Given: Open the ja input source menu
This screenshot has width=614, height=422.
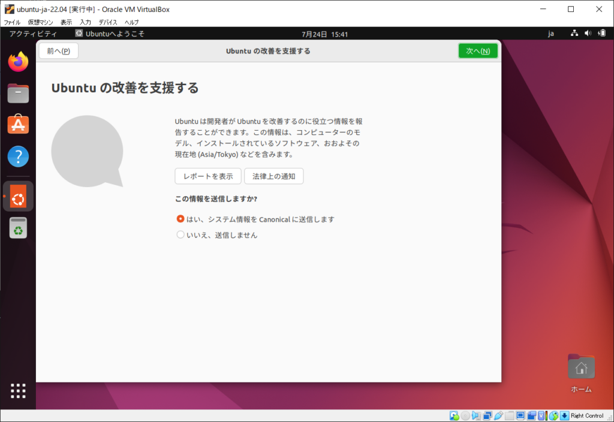Looking at the screenshot, I should (550, 34).
